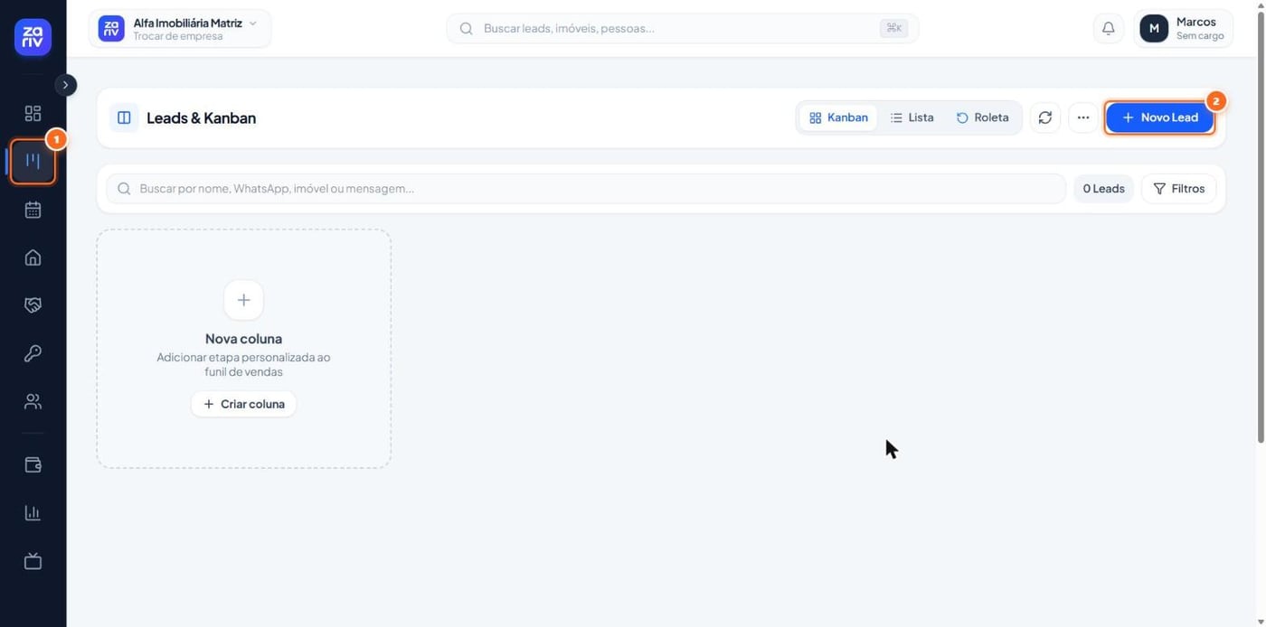
Task: Open the key icon in sidebar
Action: (x=33, y=353)
